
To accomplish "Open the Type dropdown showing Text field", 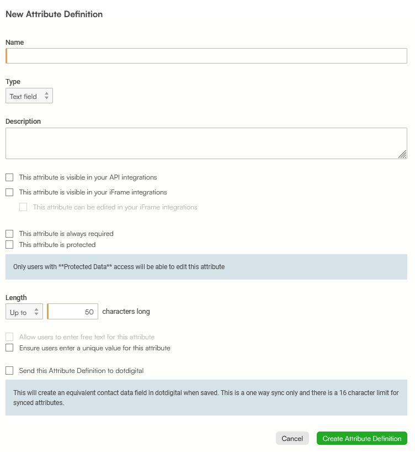I will tap(29, 96).
